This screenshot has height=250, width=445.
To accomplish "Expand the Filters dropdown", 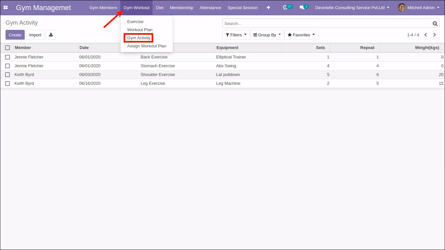I will 236,35.
